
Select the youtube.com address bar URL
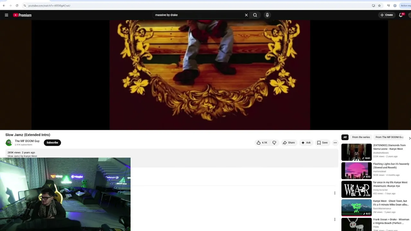pos(49,5)
